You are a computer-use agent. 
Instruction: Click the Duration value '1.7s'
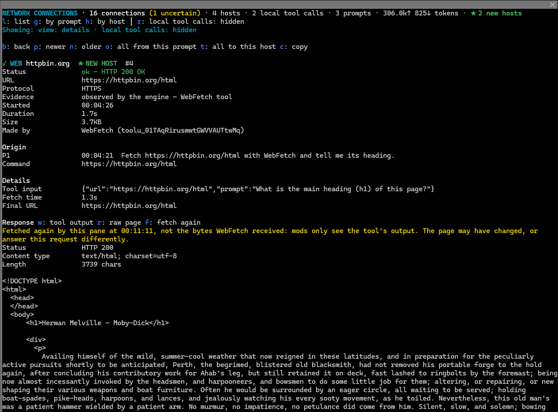click(89, 113)
